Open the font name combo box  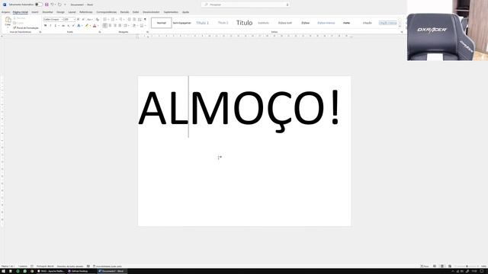(53, 19)
